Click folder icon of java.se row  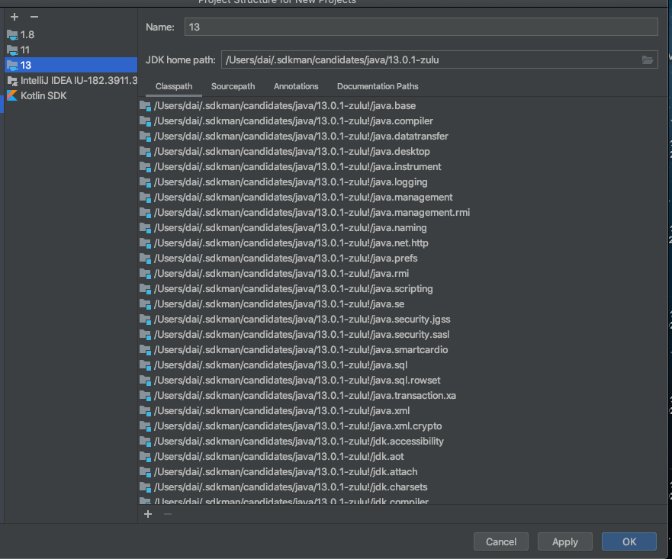[x=145, y=304]
